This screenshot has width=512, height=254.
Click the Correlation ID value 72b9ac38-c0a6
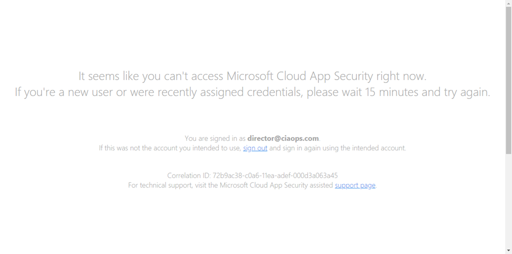pos(275,175)
